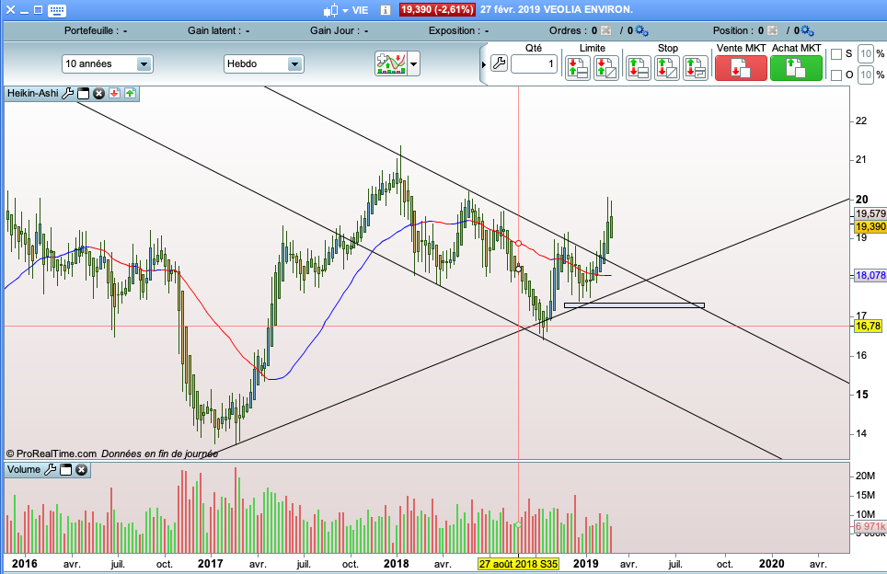
Task: Open Heikin-Ashi price settings wrench
Action: click(67, 93)
